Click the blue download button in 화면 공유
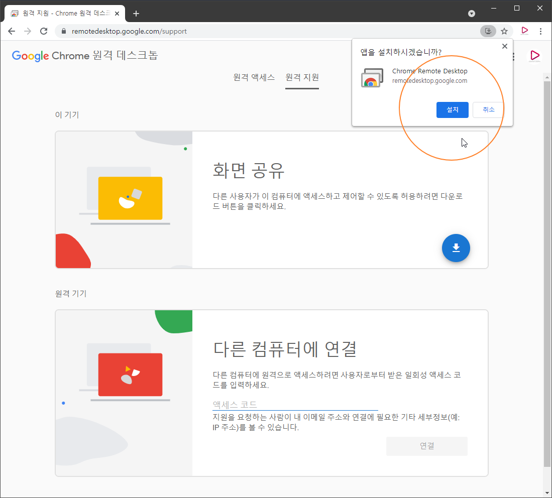Viewport: 552px width, 498px height. [456, 248]
